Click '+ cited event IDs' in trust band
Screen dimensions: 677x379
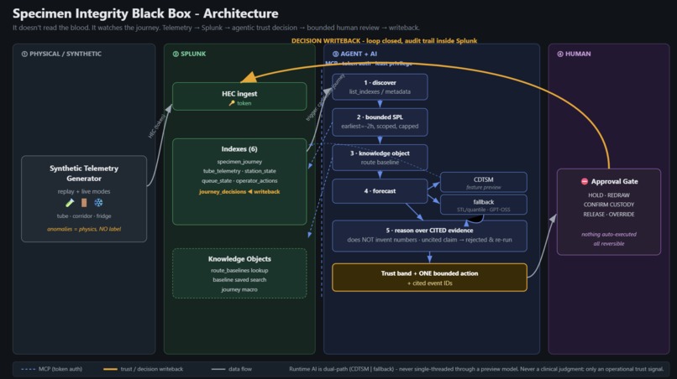pos(429,283)
